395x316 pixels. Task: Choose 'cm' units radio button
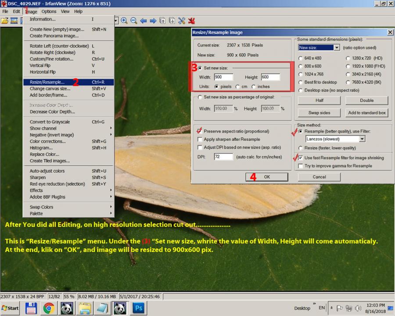[237, 87]
